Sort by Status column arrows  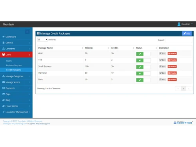pos(156,48)
